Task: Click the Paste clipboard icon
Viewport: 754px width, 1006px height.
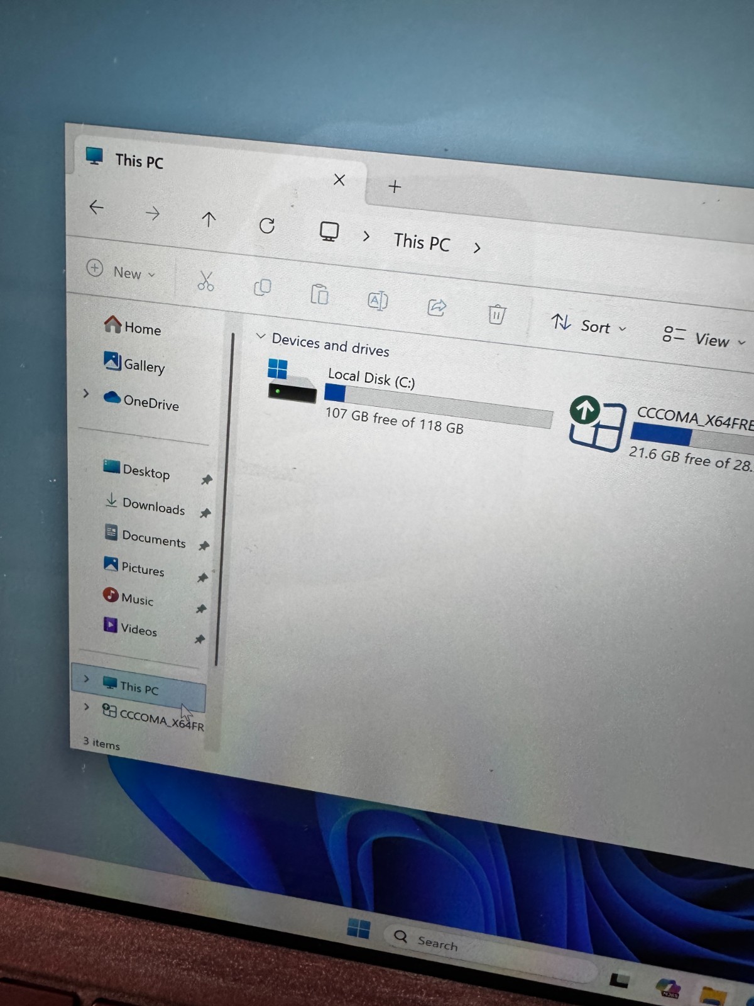Action: tap(319, 294)
